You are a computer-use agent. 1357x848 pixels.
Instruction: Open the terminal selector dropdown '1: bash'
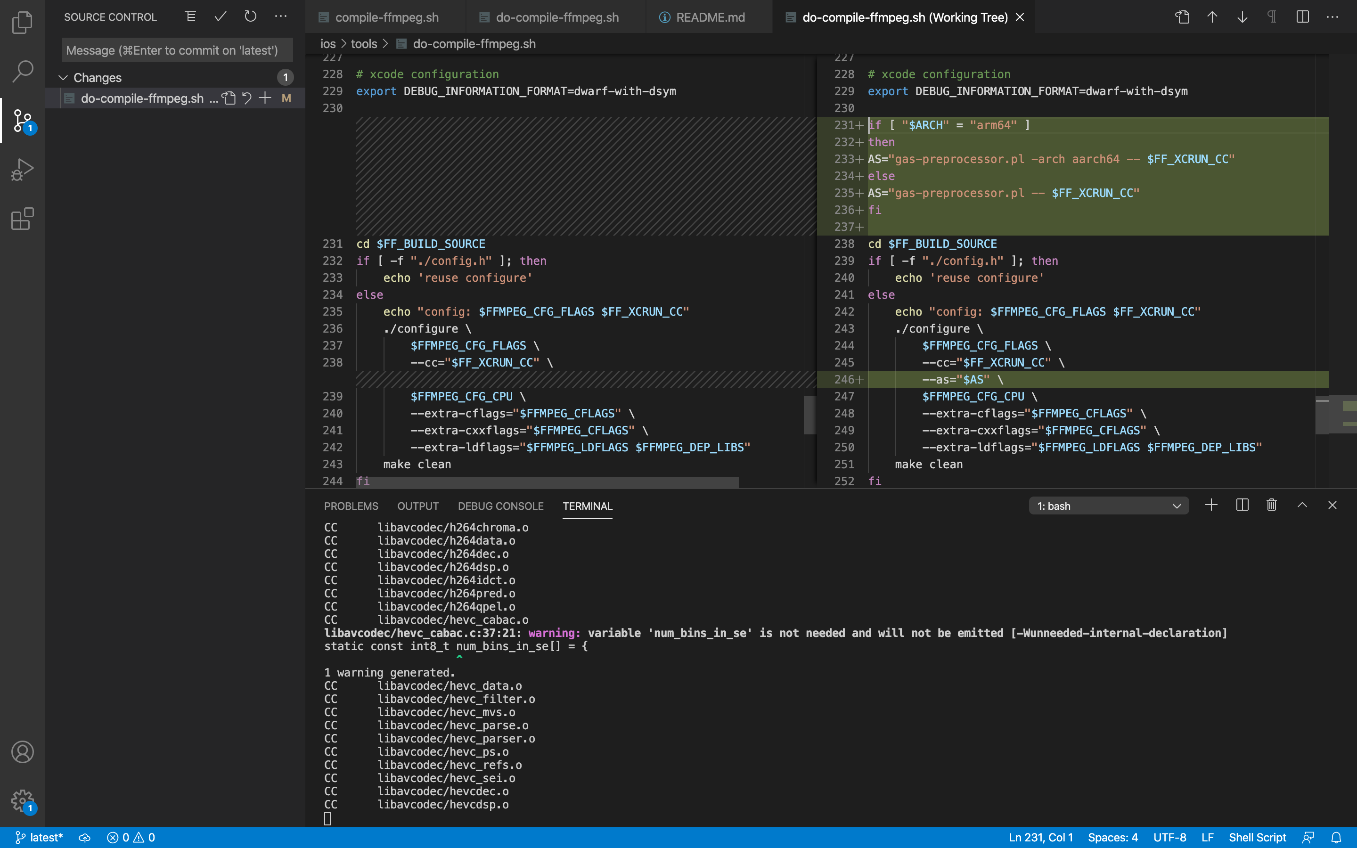tap(1108, 506)
